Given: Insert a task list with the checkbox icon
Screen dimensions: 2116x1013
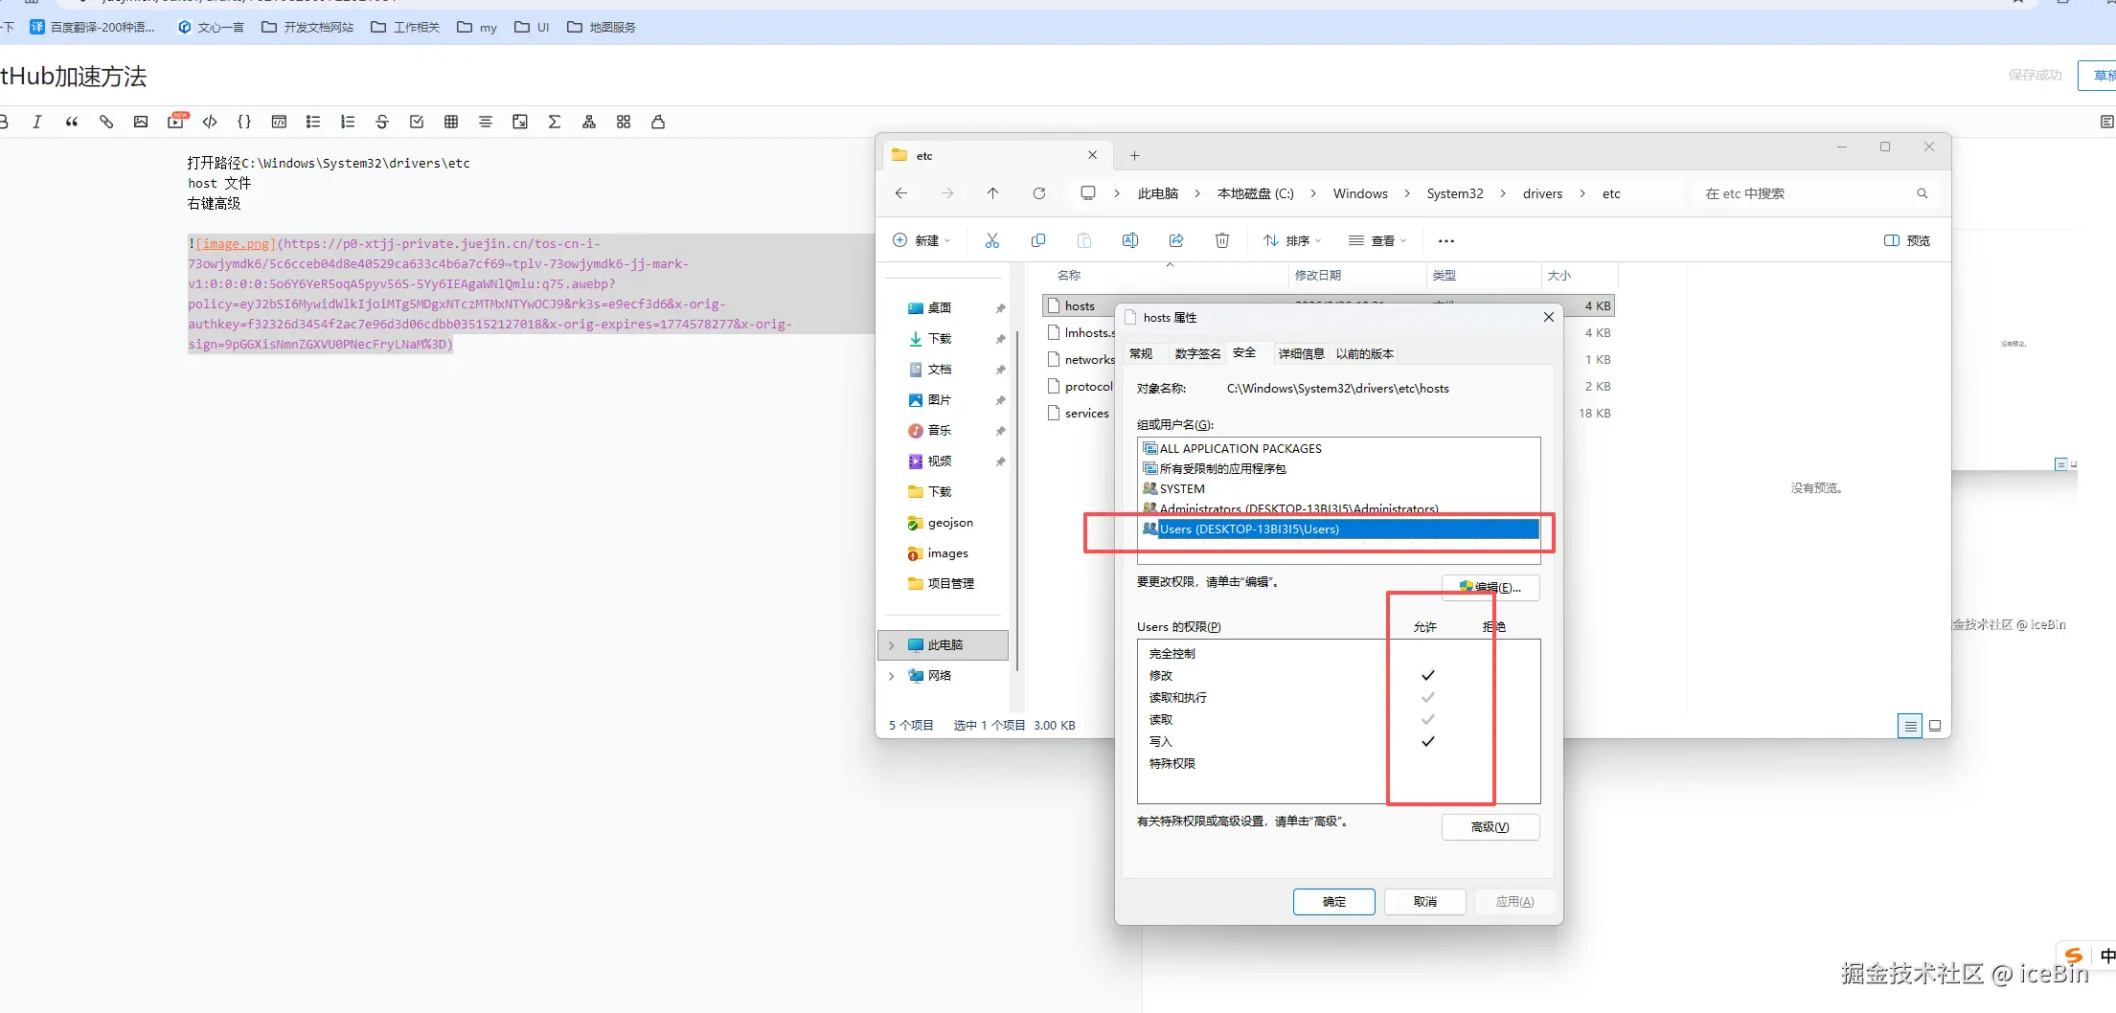Looking at the screenshot, I should point(417,122).
